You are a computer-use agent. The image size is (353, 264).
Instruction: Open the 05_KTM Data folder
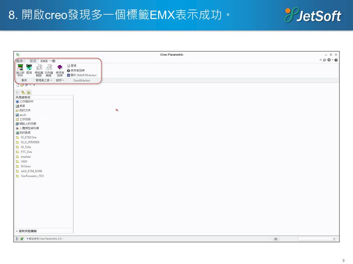[28, 137]
